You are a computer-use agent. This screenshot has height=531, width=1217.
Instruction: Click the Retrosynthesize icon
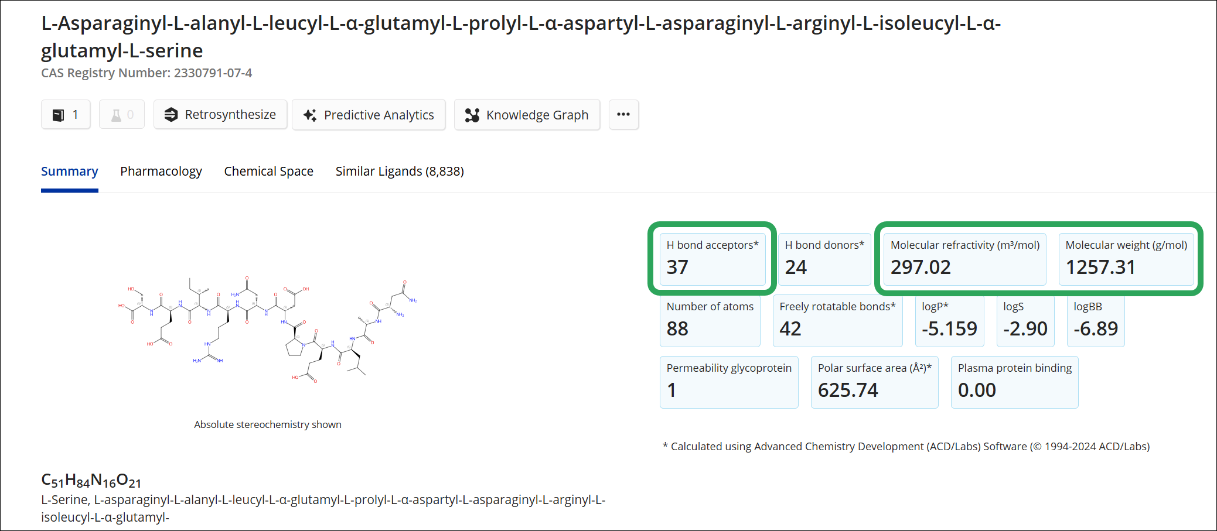(x=171, y=115)
